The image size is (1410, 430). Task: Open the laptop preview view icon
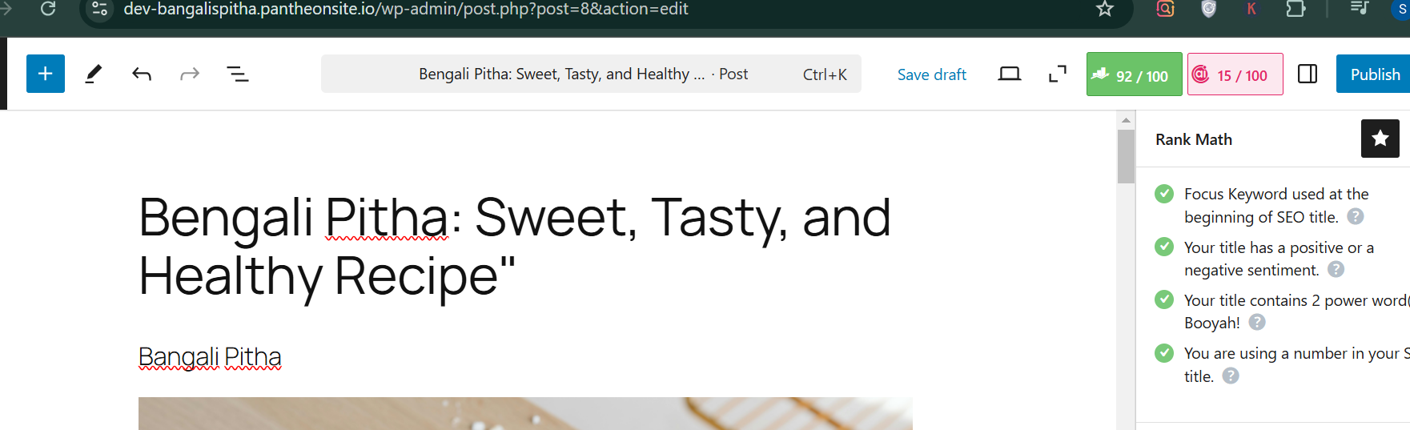point(1010,74)
